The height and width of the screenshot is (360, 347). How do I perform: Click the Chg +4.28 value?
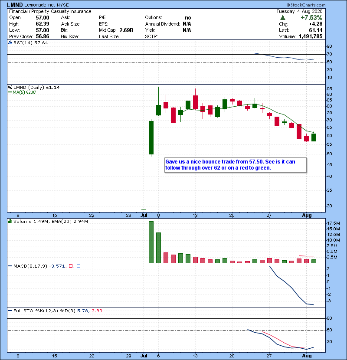click(x=316, y=24)
